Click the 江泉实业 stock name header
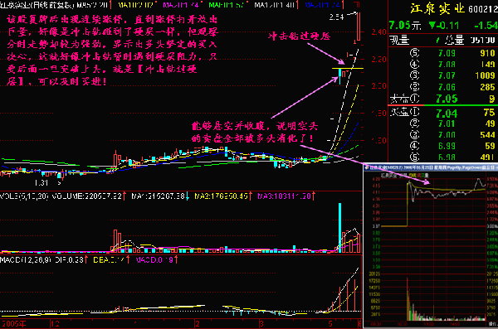This screenshot has height=329, width=498. (x=437, y=8)
